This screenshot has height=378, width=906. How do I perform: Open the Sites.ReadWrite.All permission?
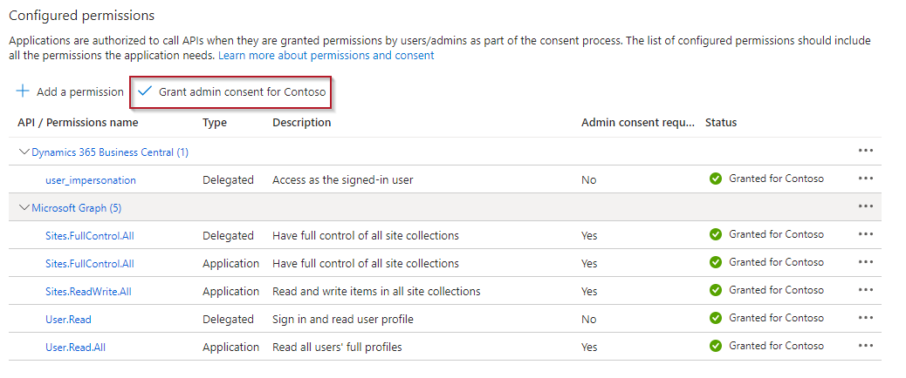pos(90,292)
